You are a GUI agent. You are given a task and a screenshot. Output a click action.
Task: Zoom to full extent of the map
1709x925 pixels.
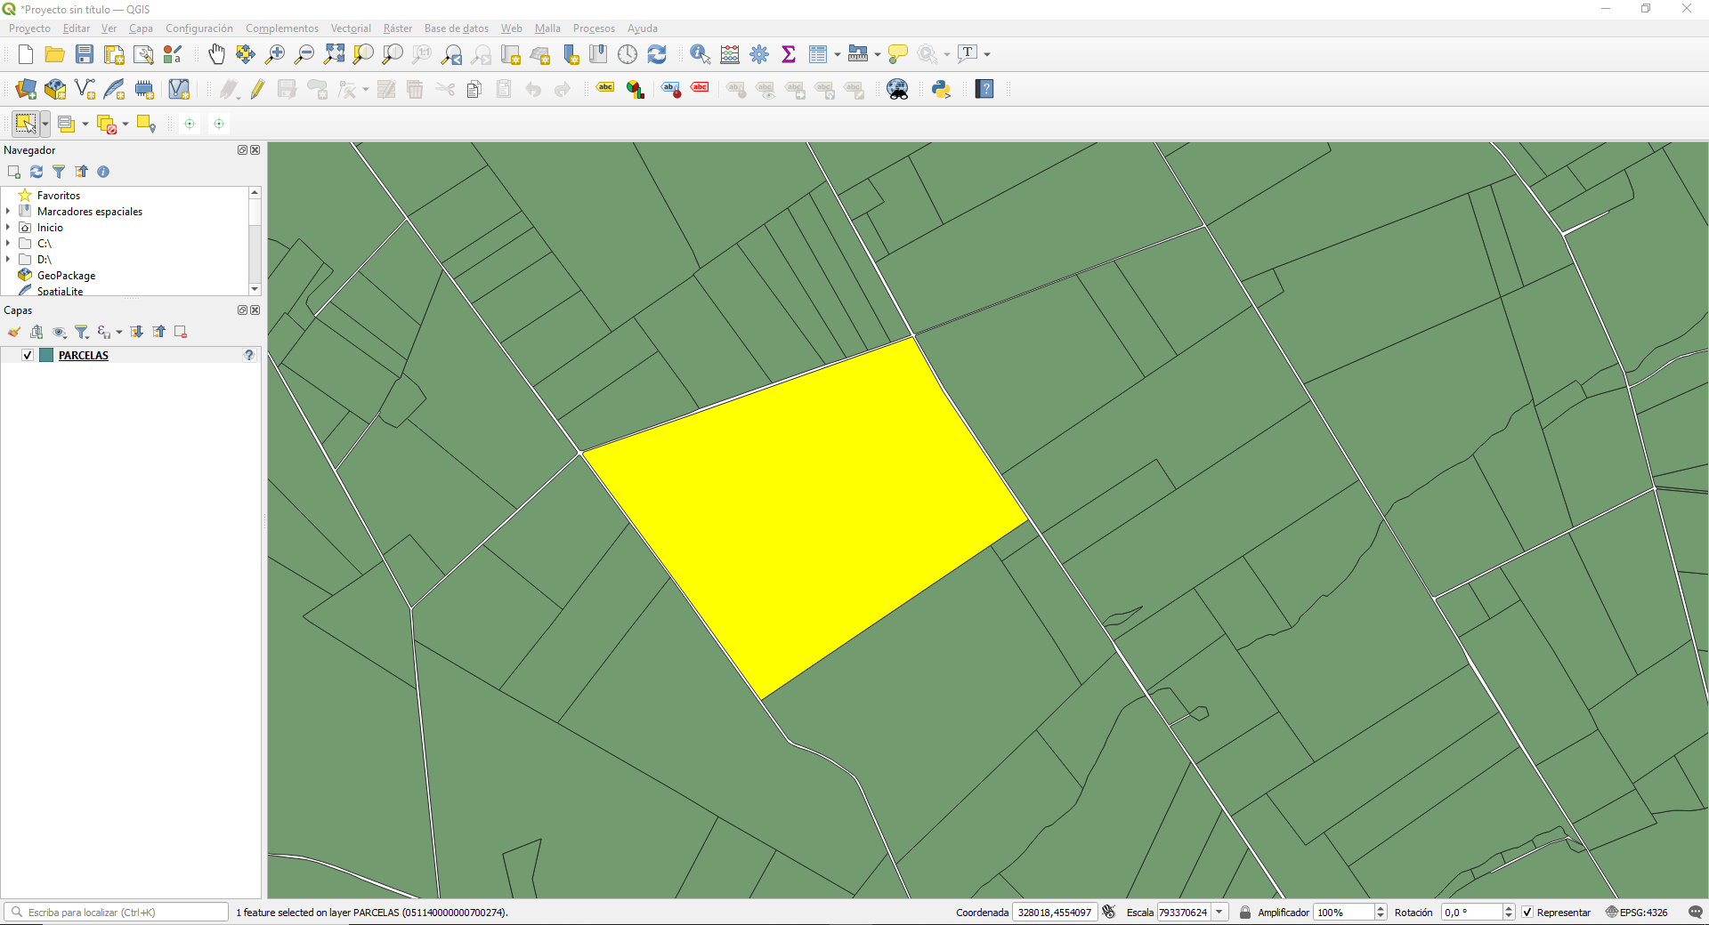[334, 54]
